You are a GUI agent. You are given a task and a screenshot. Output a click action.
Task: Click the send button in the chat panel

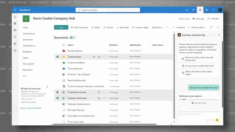(x=217, y=120)
